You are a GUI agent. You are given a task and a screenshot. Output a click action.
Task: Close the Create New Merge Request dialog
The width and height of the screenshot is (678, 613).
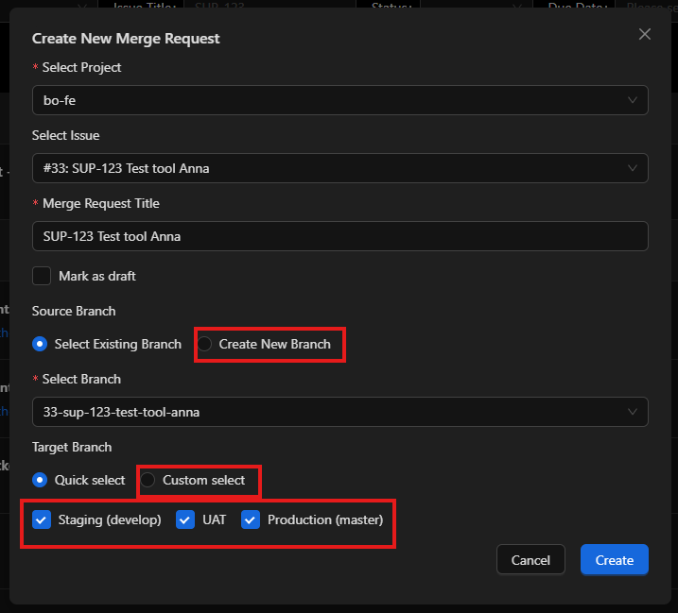(x=644, y=34)
